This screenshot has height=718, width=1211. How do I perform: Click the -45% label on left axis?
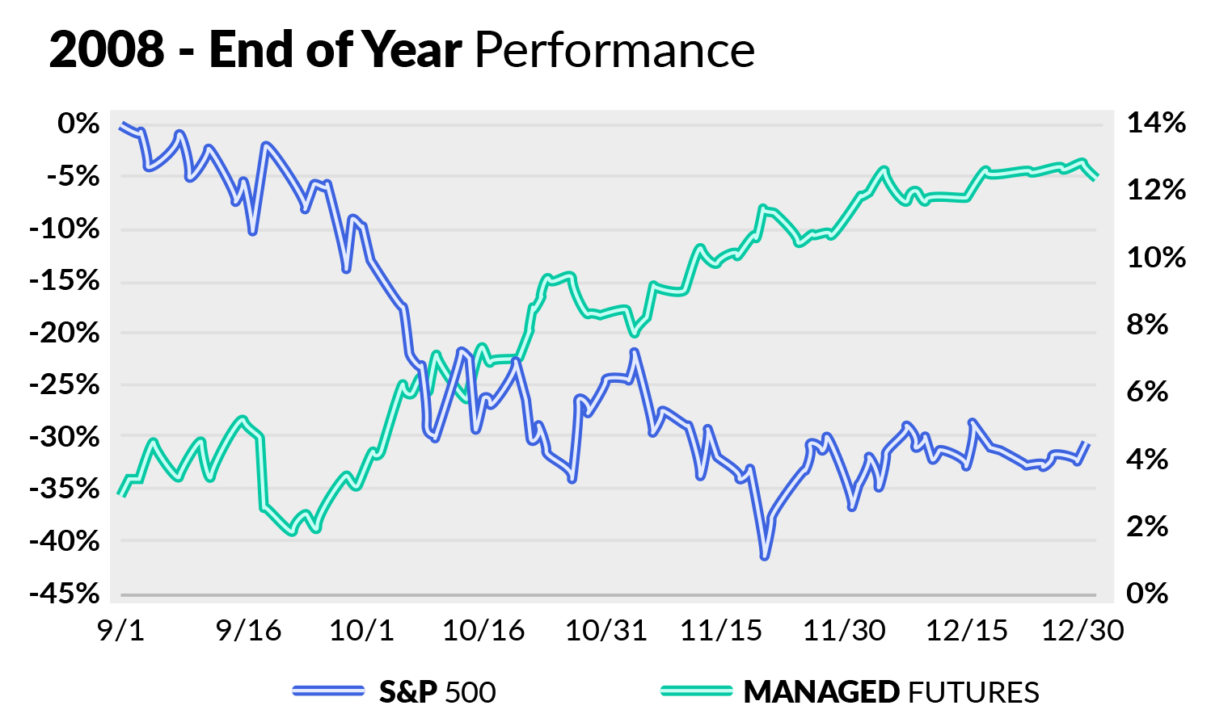(x=65, y=594)
